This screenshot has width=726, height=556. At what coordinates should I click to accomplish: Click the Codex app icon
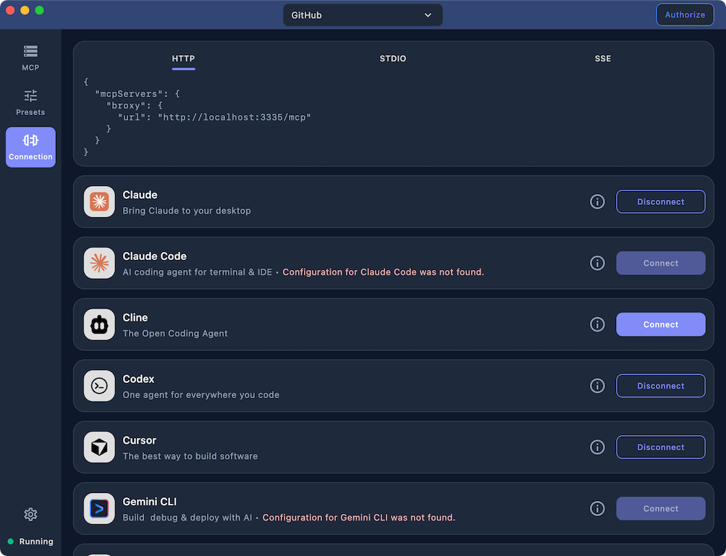[x=98, y=386]
